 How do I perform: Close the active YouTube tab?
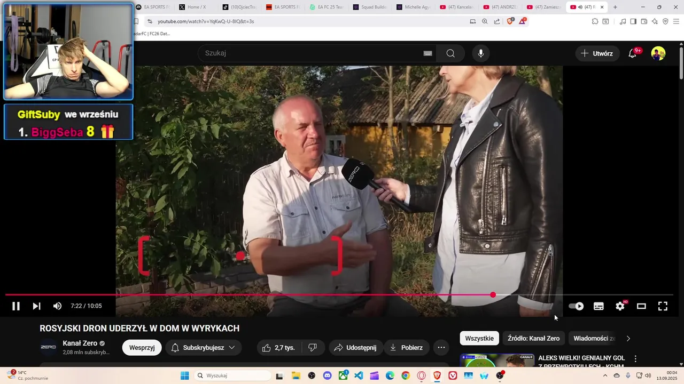(x=602, y=7)
